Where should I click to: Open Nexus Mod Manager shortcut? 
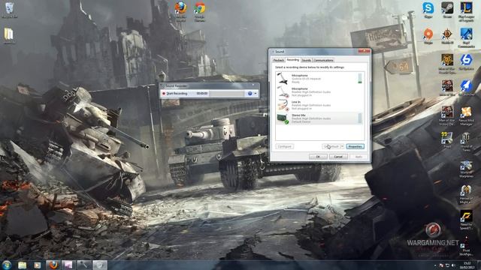[466, 115]
